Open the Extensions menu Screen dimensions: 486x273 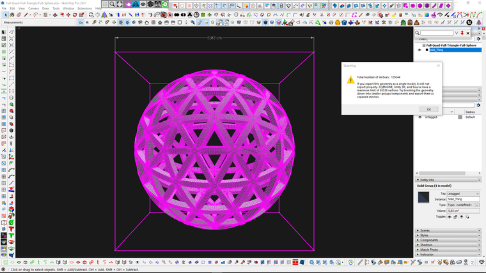click(84, 8)
